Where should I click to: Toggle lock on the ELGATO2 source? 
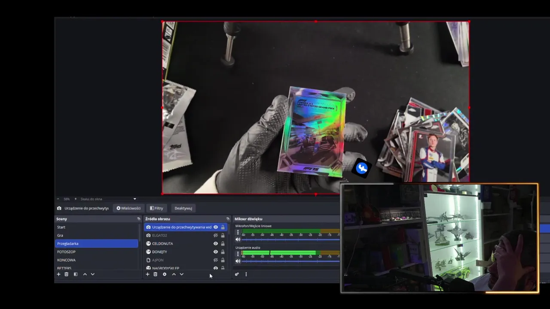click(x=223, y=235)
